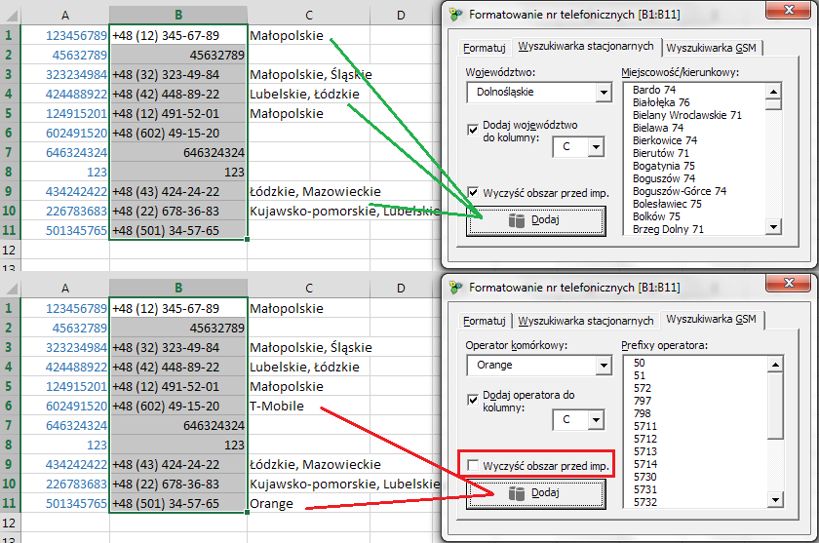Switch to Formatuj tab in the operator dialog
The image size is (819, 543).
click(485, 321)
